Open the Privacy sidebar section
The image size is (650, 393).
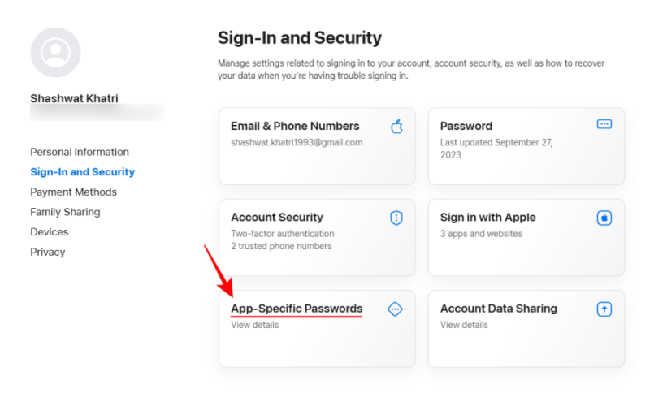coord(47,252)
